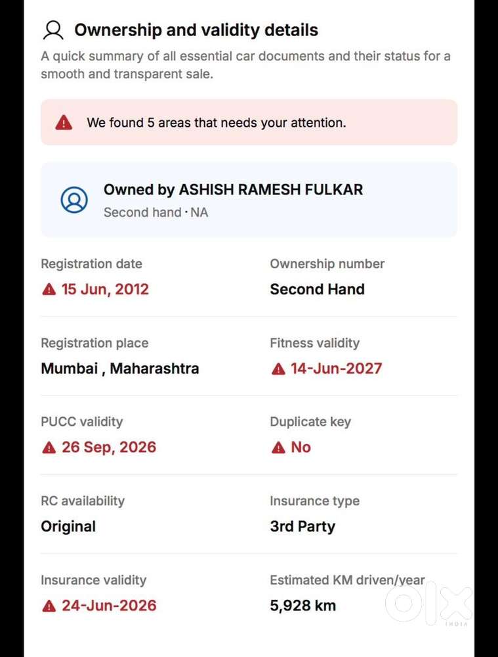Click warning icon next to 15 Jun, 2012
This screenshot has width=498, height=657.
tap(49, 290)
